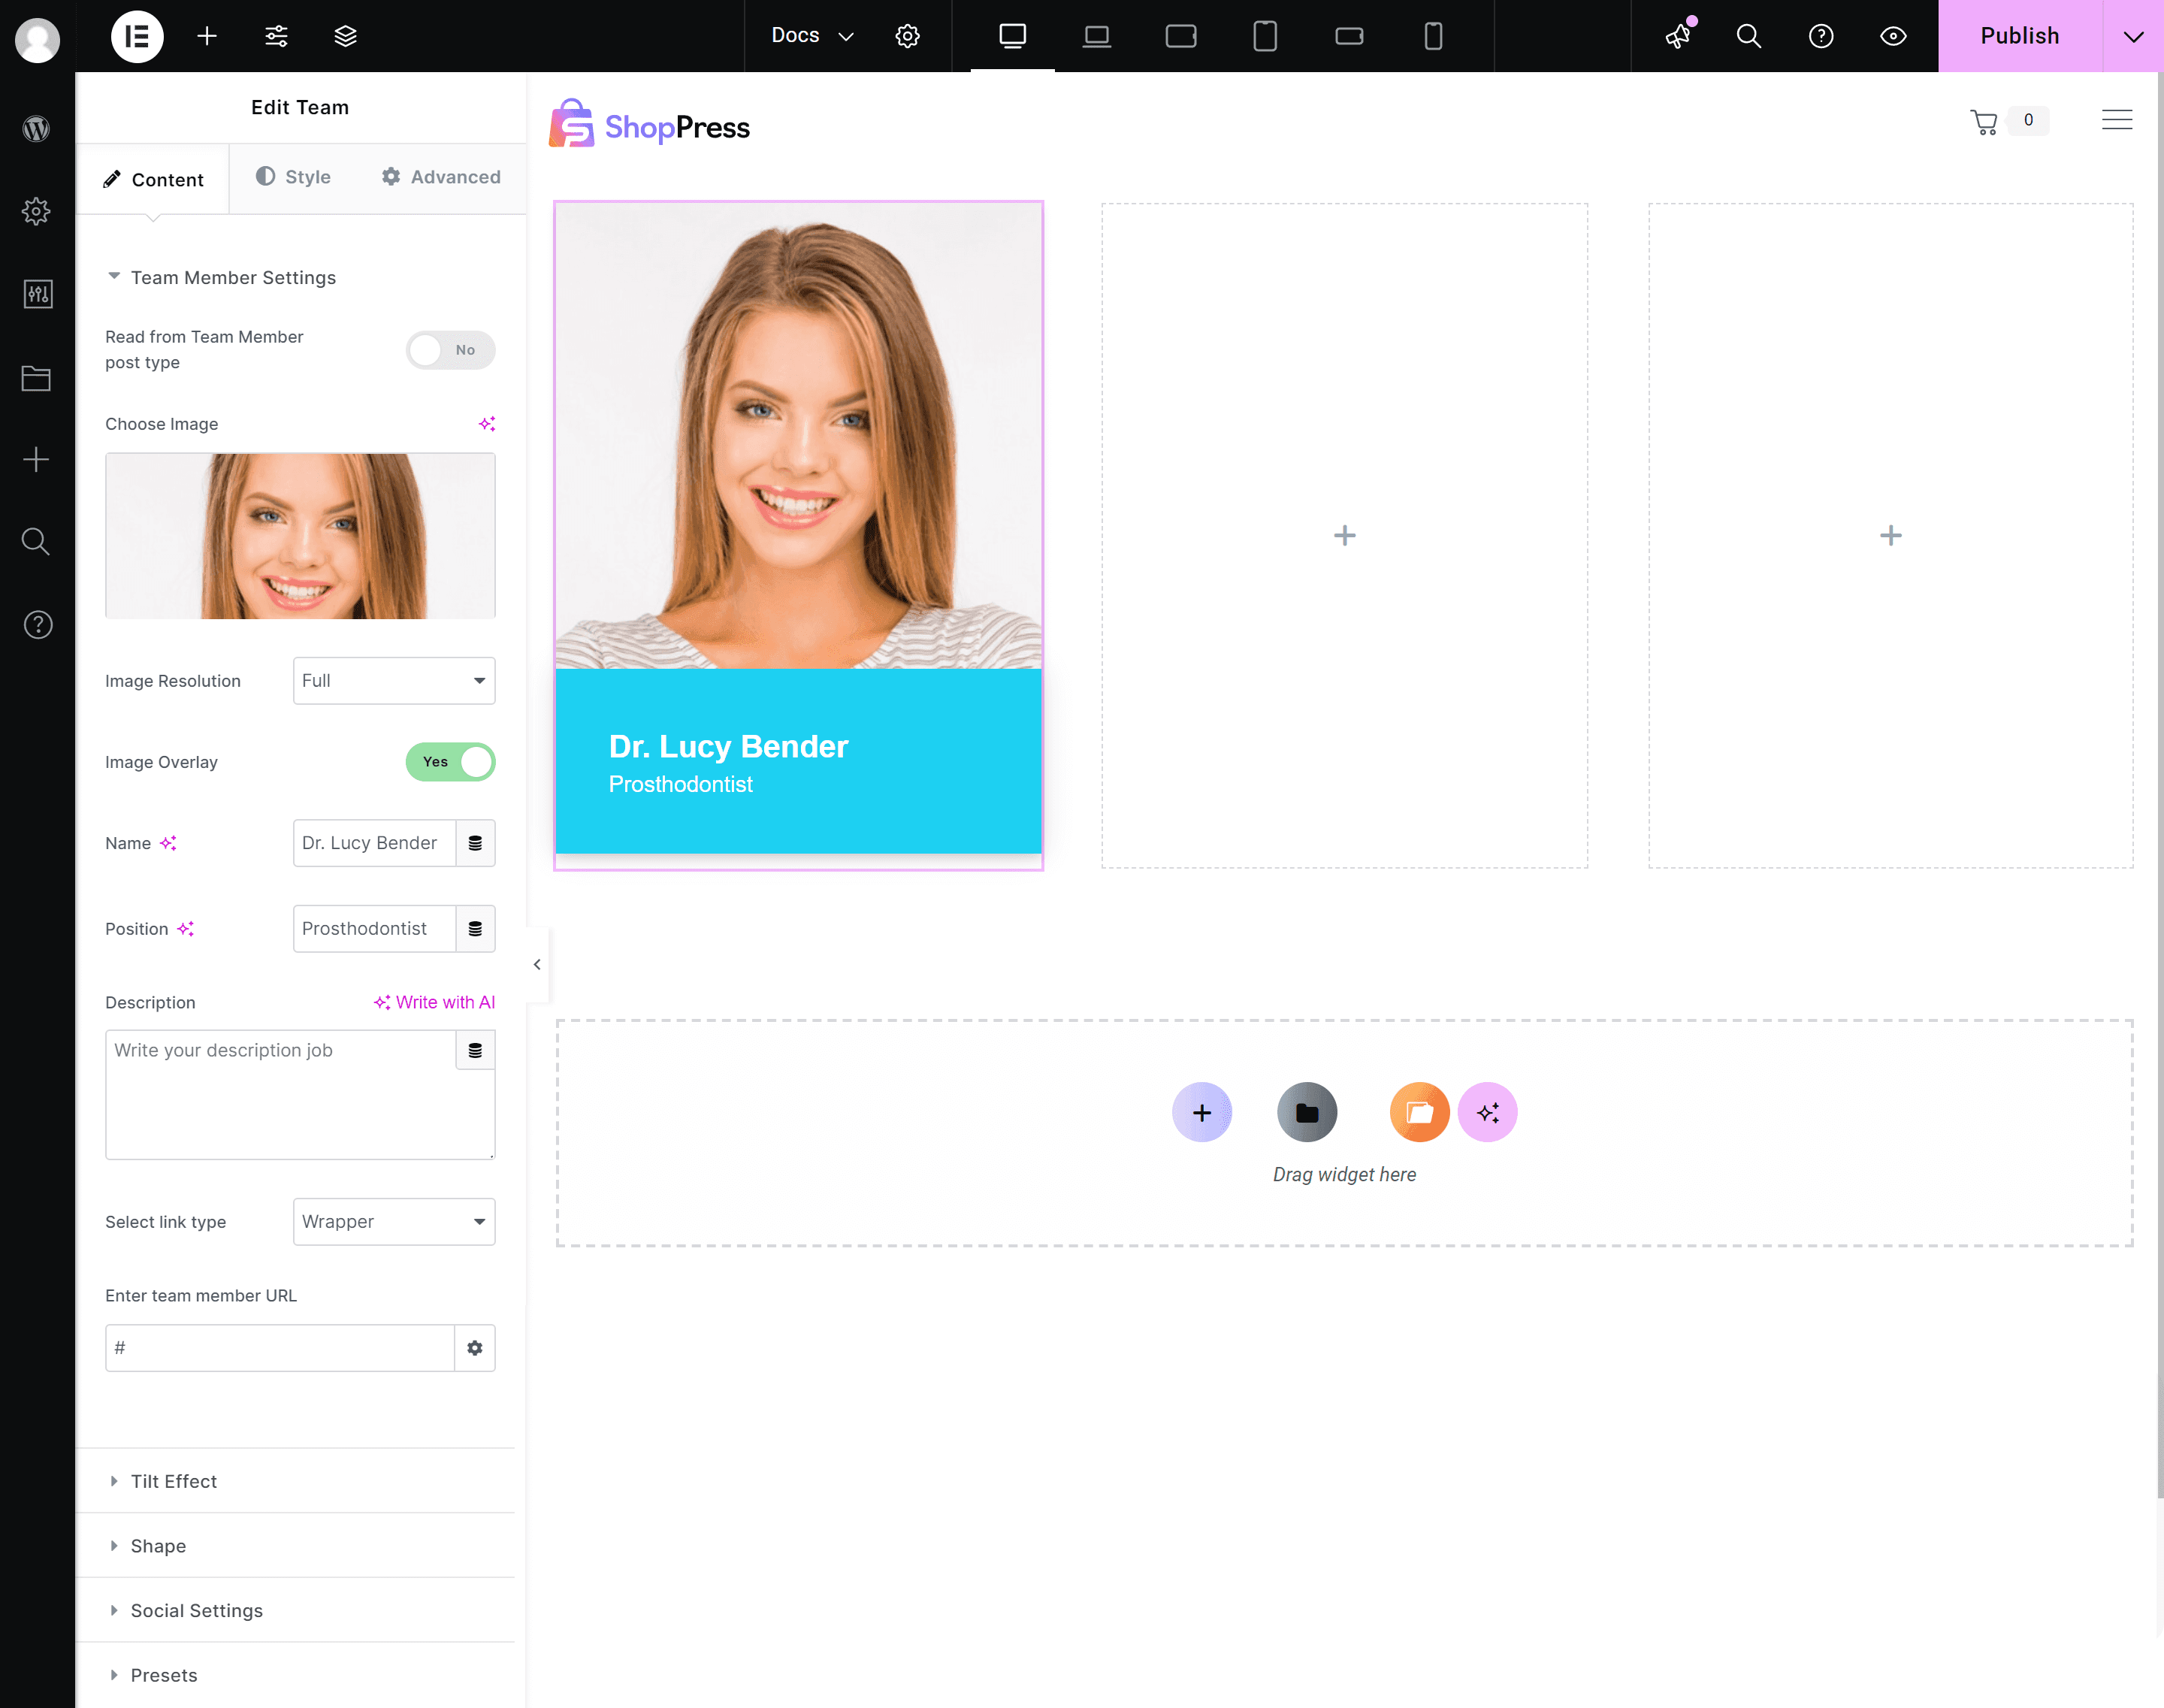
Task: Open Site Settings sliders icon
Action: click(276, 37)
